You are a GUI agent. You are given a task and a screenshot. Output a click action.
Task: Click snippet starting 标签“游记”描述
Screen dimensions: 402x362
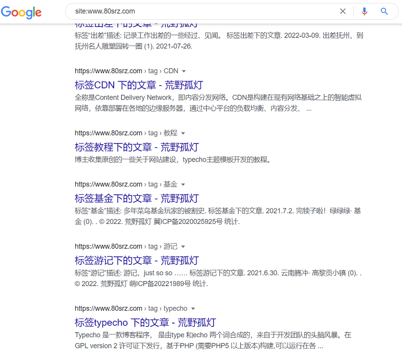218,278
